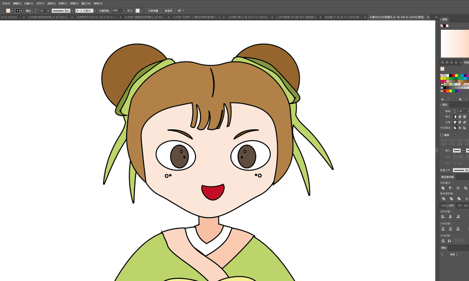Select the None color box in Color panel
Screen dimensions: 469x281
(x=442, y=25)
